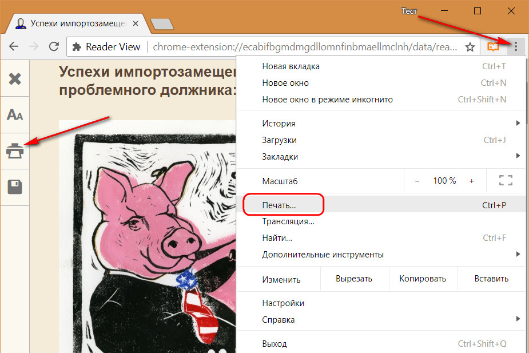The height and width of the screenshot is (353, 529).
Task: Open a new tab with the tab-strip button
Action: pos(162,23)
